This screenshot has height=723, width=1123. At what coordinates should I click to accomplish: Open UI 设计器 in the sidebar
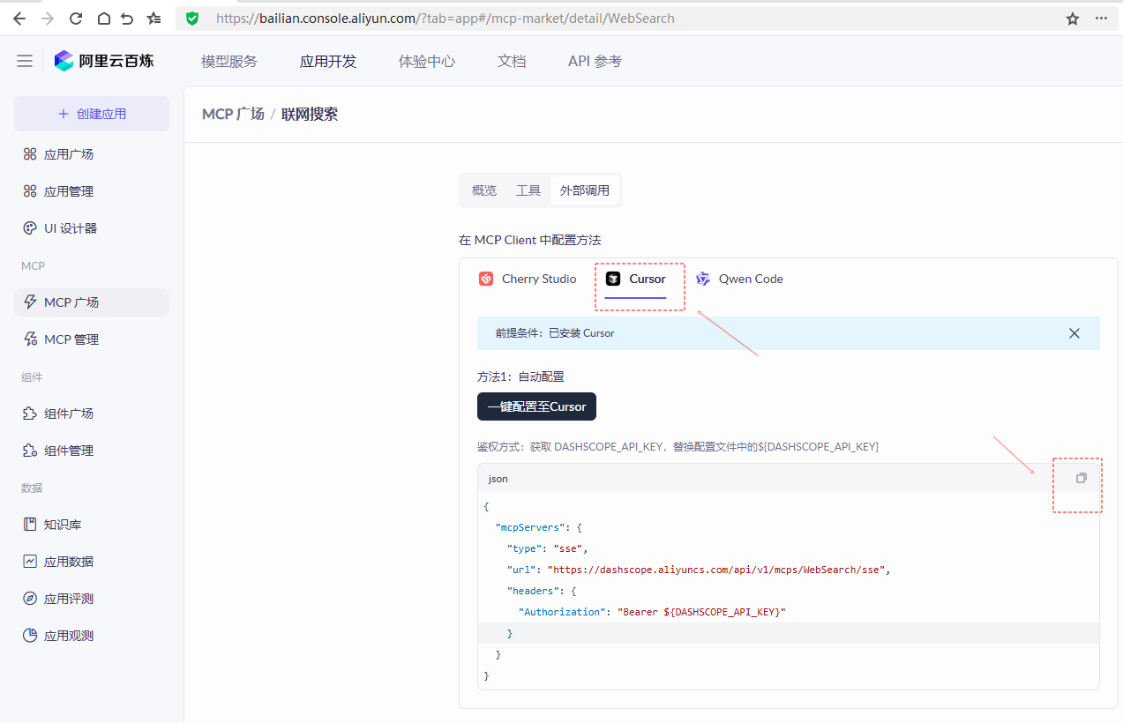click(92, 228)
